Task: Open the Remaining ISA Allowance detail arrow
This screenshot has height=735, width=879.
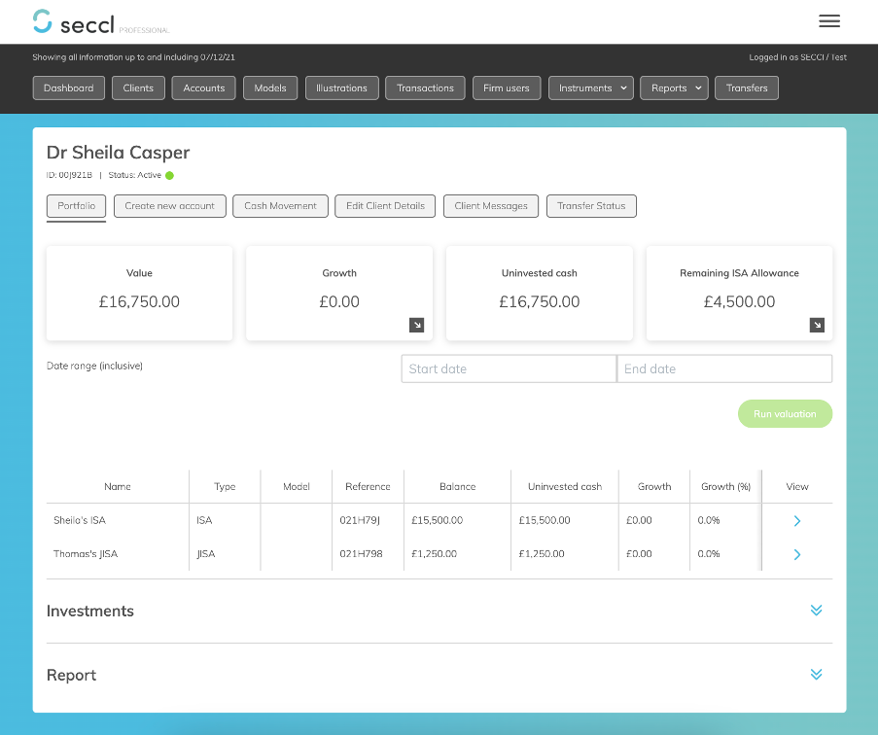Action: (816, 325)
